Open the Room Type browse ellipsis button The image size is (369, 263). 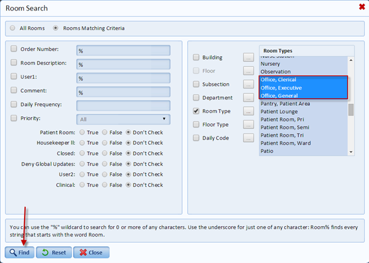tap(248, 112)
